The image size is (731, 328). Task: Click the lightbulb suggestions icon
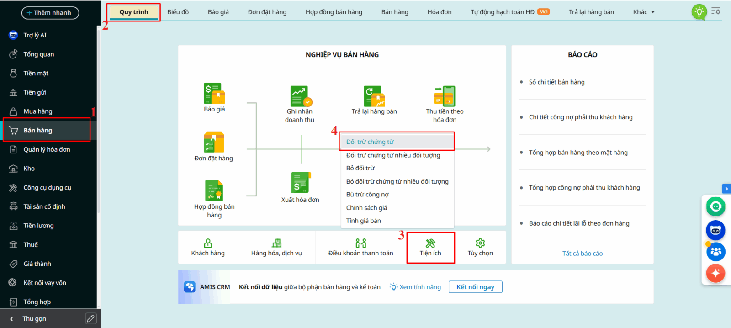point(699,12)
